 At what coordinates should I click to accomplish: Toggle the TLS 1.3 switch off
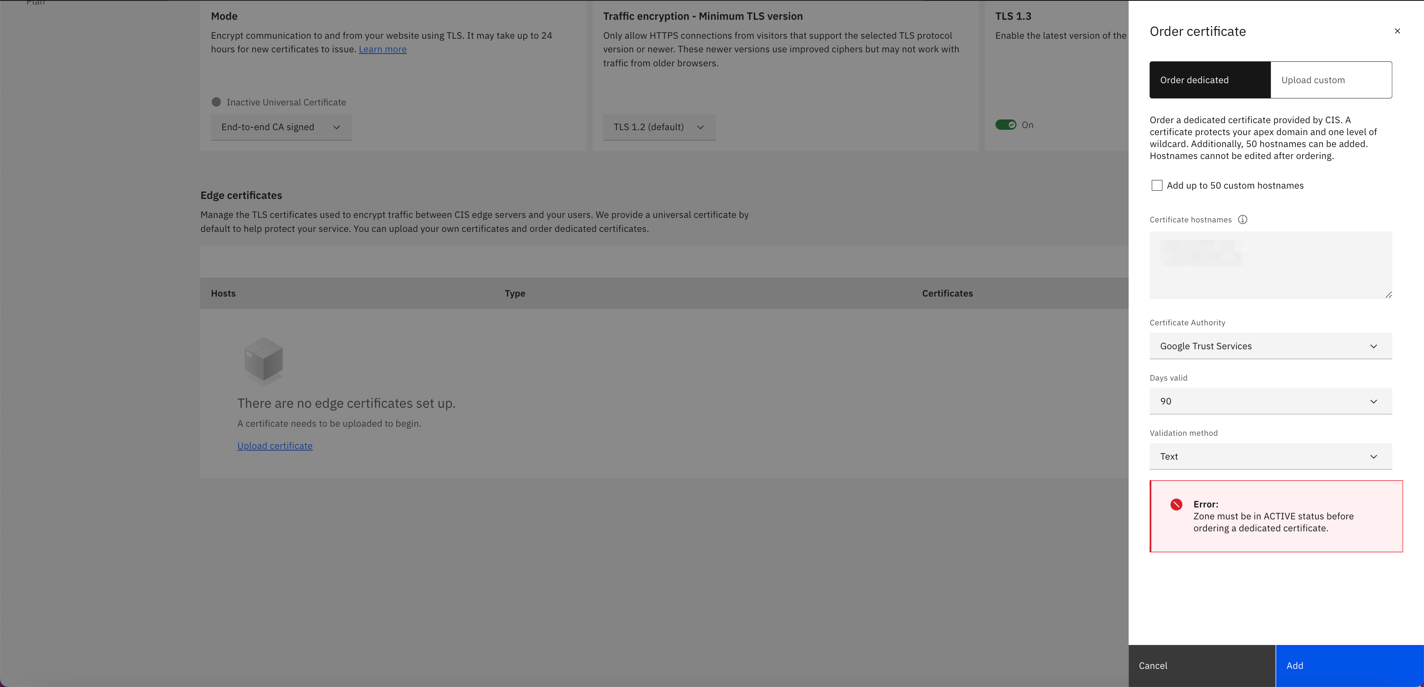pyautogui.click(x=1005, y=125)
